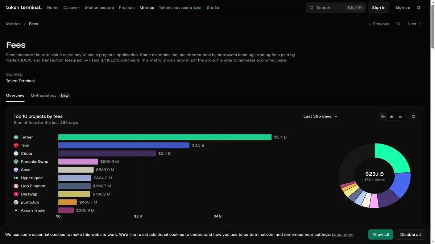Click the $824.0 M Hyperliquid value
This screenshot has width=435, height=244.
click(103, 178)
